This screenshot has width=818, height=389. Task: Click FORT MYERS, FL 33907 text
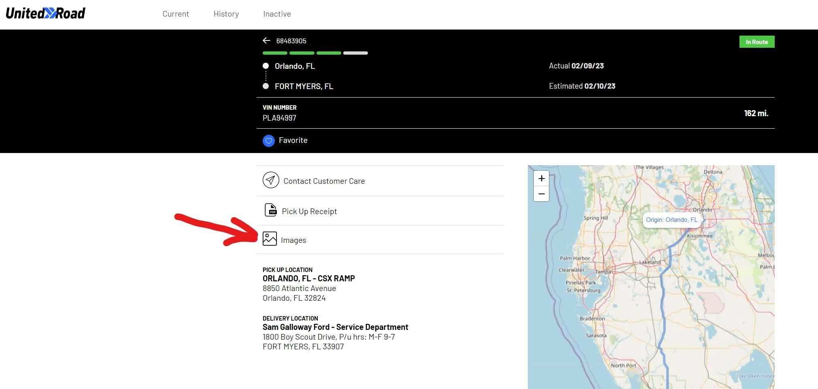(303, 346)
